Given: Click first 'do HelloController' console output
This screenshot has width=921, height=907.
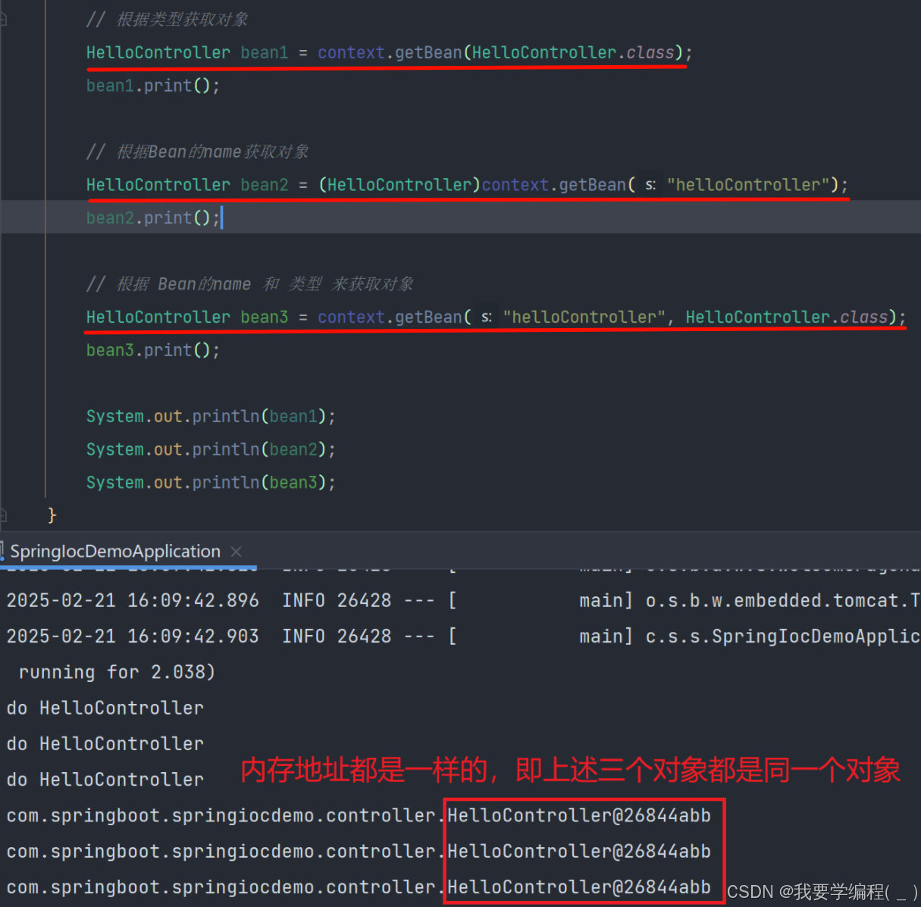Looking at the screenshot, I should [x=105, y=708].
